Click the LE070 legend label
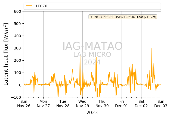The width and height of the screenshot is (170, 118). (42, 6)
